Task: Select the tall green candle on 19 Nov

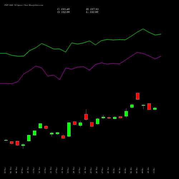Action: [69, 130]
